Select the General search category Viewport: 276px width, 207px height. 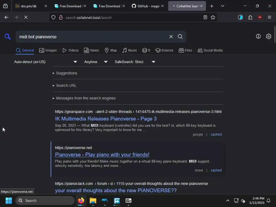click(25, 50)
